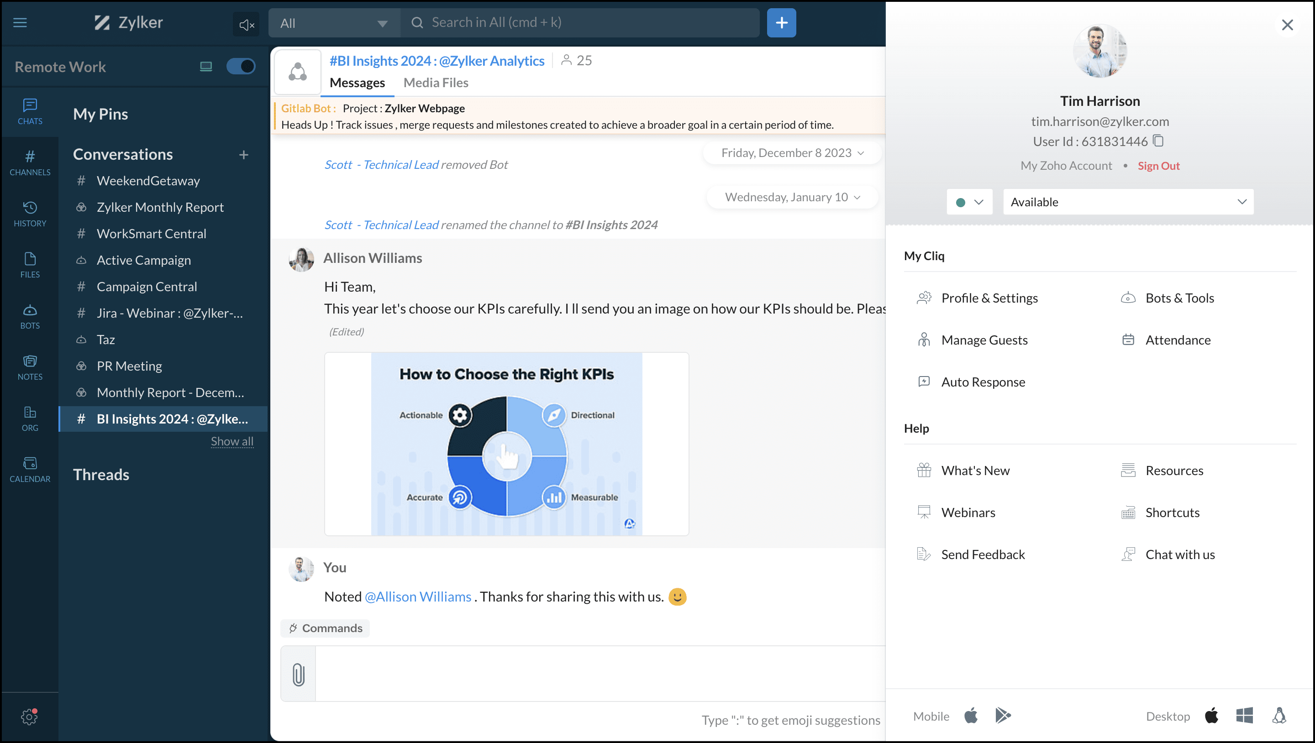Click Show all conversations link

click(x=232, y=441)
